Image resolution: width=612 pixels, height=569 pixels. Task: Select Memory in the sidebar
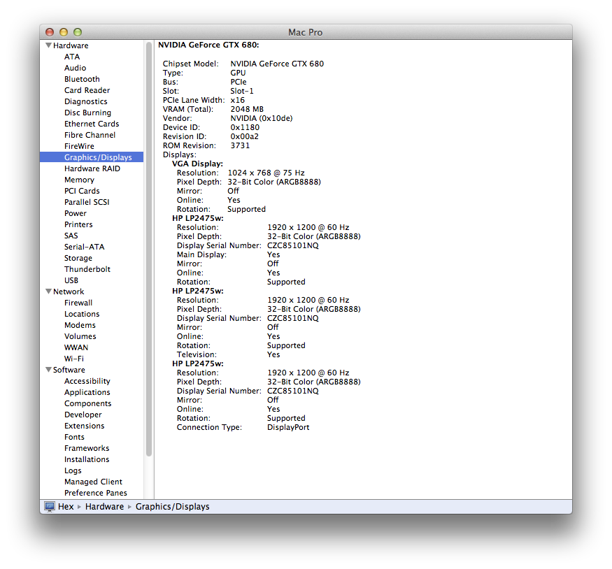[79, 180]
